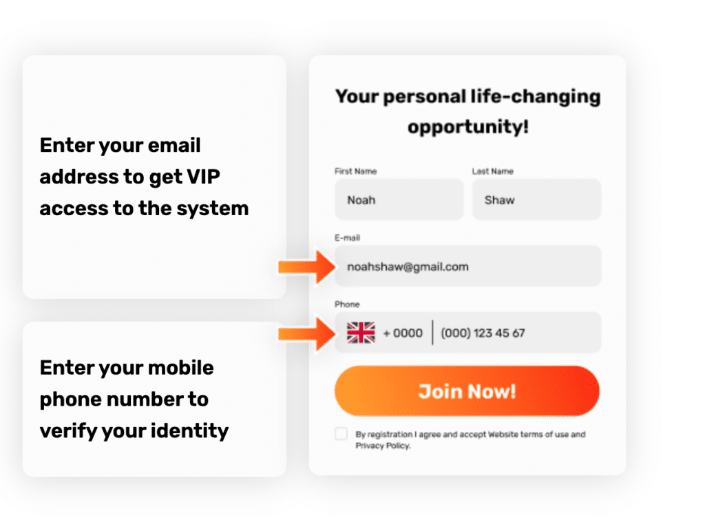Image resolution: width=705 pixels, height=517 pixels.
Task: Click the First Name field containing Noah
Action: coord(399,199)
